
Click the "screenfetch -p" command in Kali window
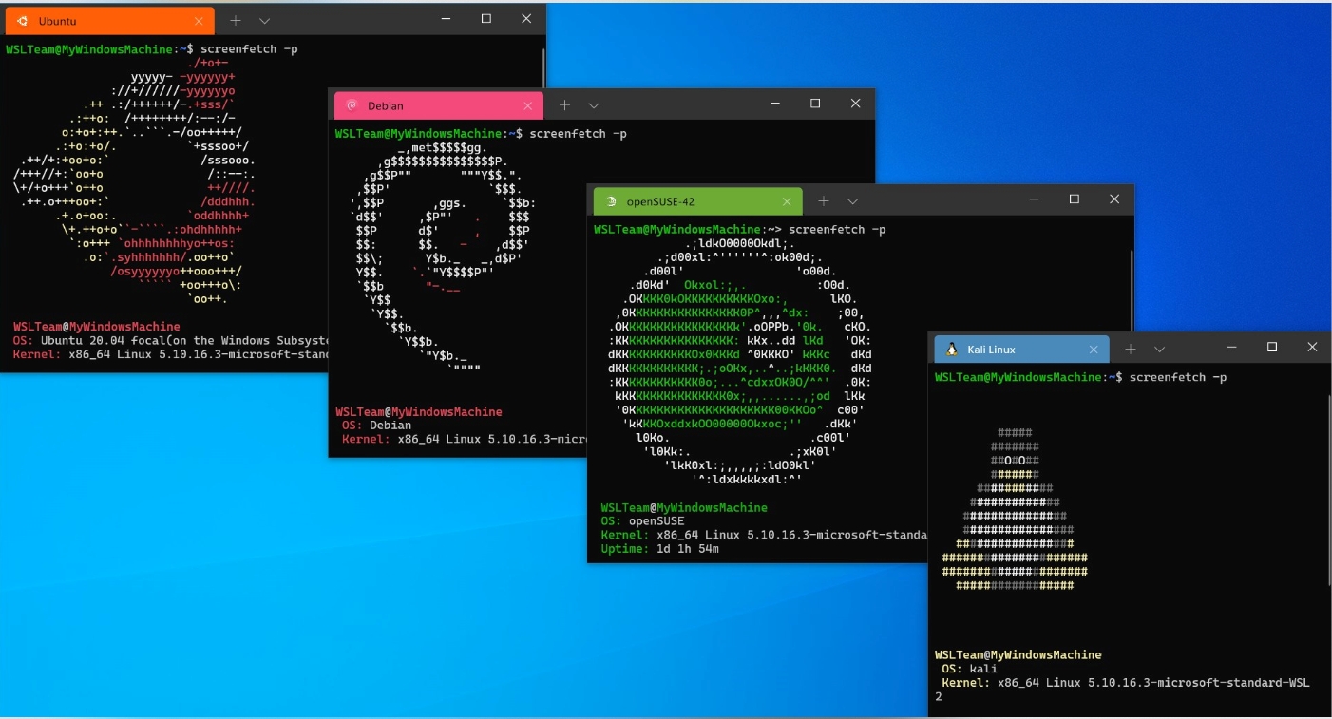coord(1178,378)
